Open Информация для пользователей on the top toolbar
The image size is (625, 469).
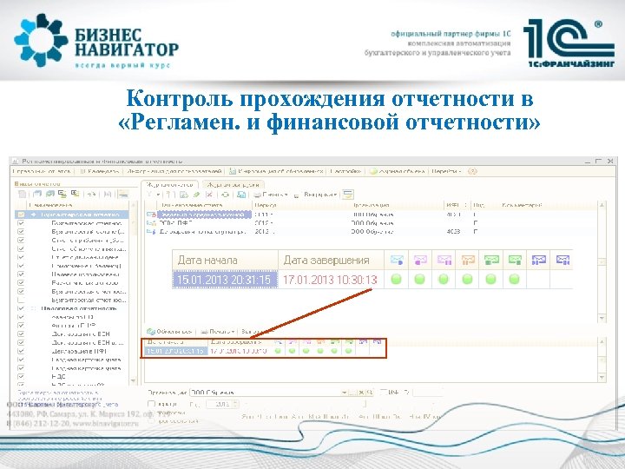[174, 171]
